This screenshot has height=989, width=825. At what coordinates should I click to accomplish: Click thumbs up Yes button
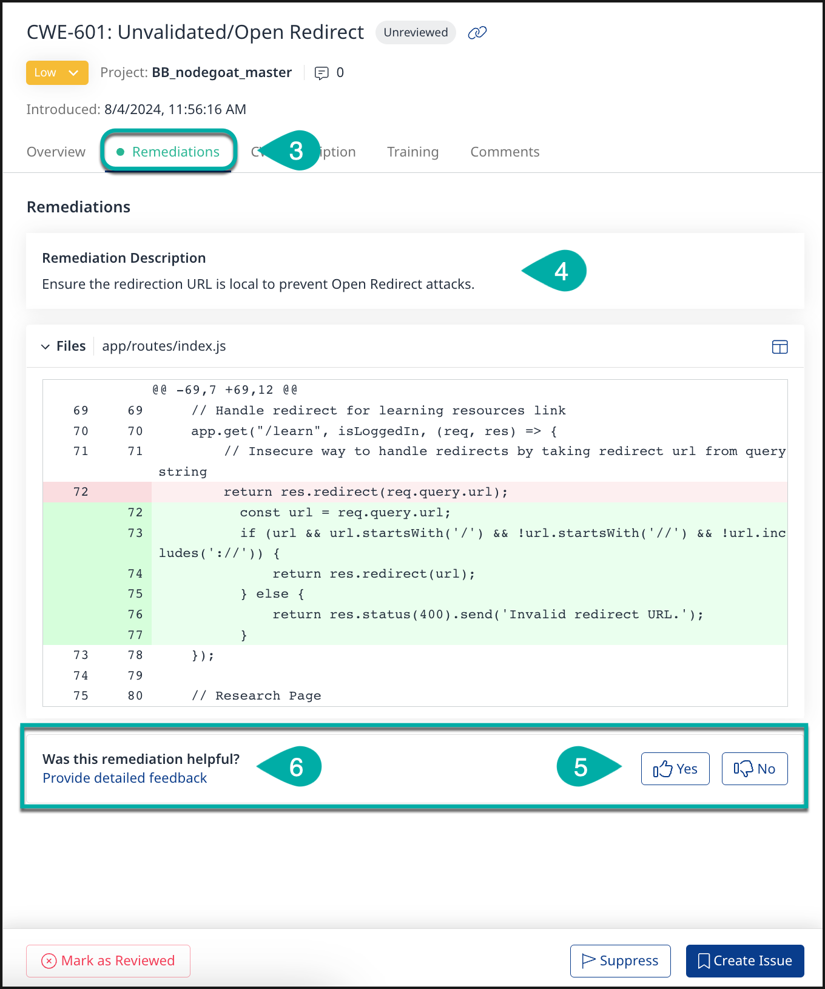(x=675, y=769)
